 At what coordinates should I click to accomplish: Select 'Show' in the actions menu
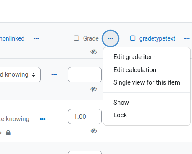121,103
